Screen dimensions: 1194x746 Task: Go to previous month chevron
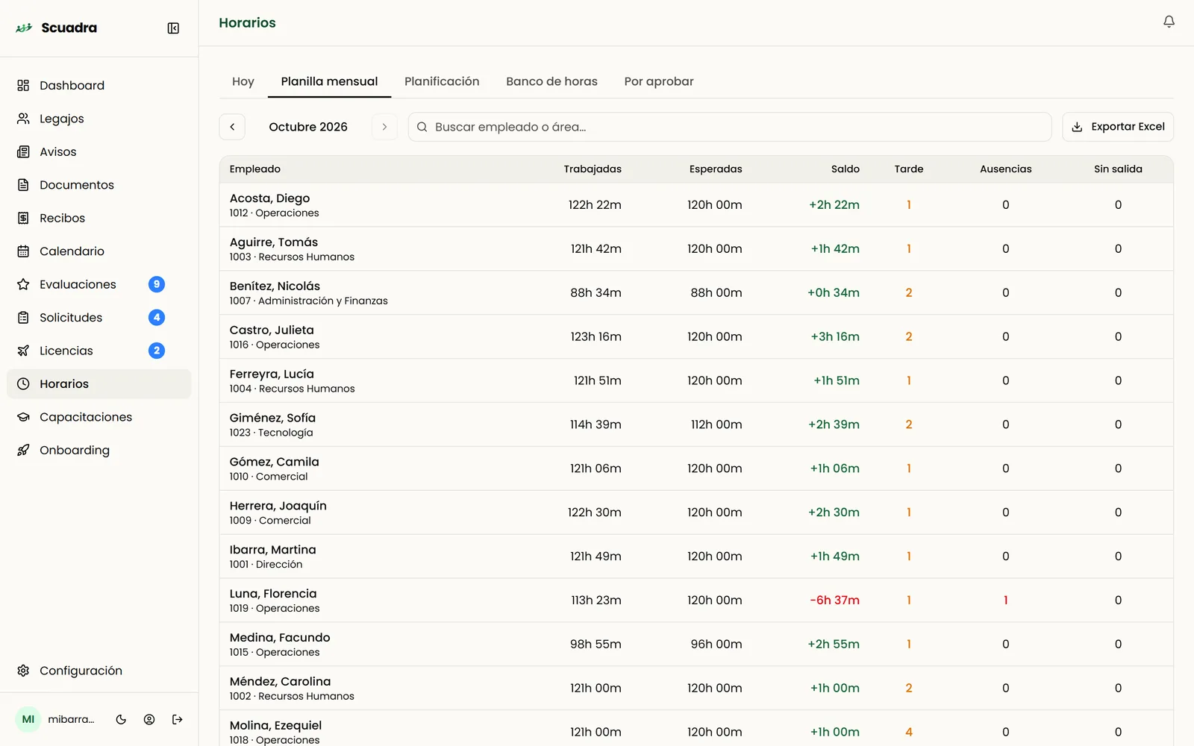[232, 127]
